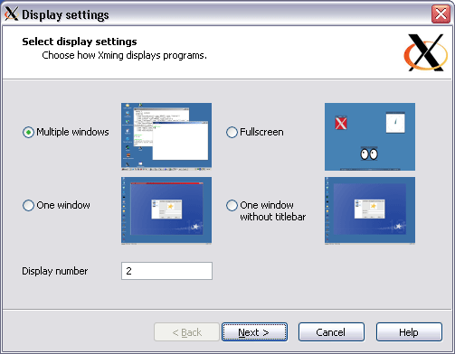
Task: Open Help for display settings
Action: [x=409, y=332]
